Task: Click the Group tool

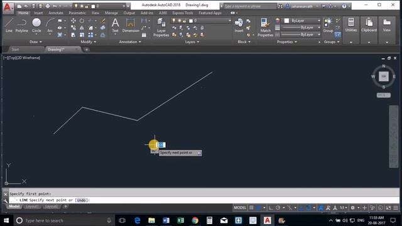Action: point(328,25)
